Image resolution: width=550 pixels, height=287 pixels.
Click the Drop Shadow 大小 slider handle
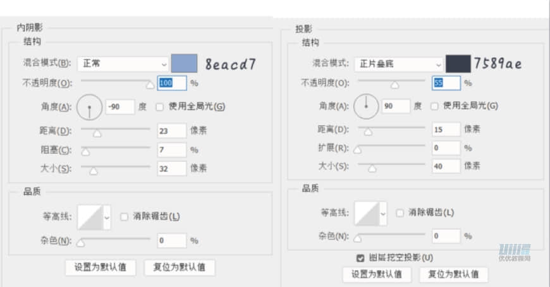(372, 169)
